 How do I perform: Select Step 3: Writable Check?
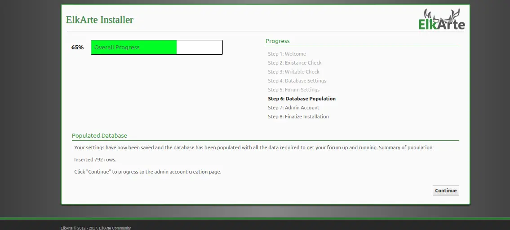294,72
